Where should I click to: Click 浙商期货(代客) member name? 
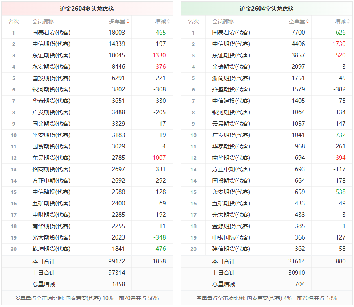click(x=231, y=78)
